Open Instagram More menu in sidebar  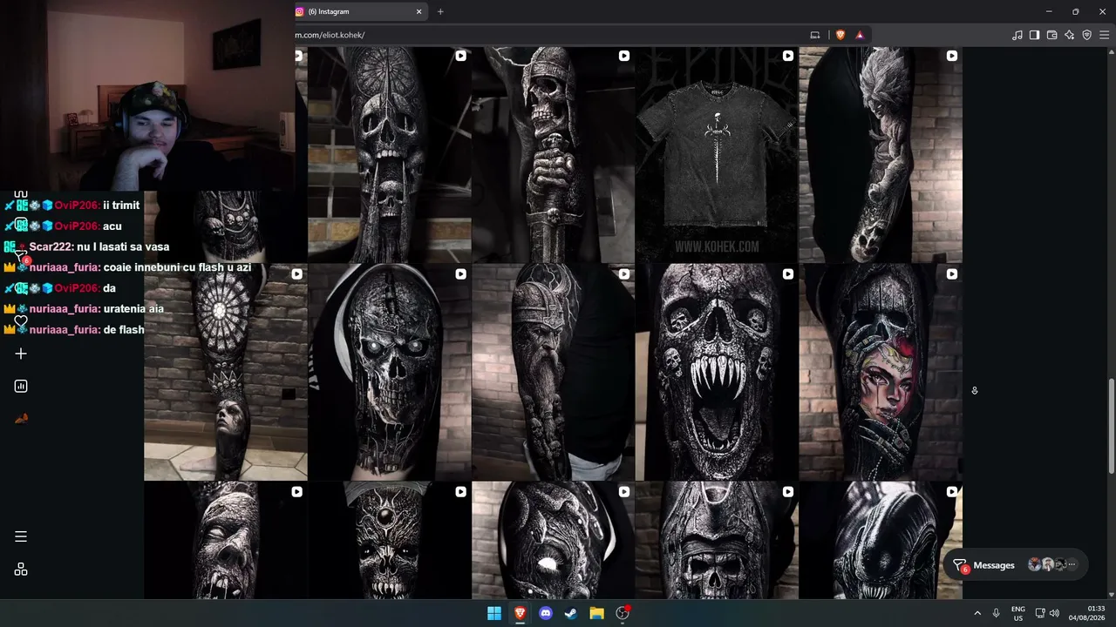pyautogui.click(x=21, y=536)
